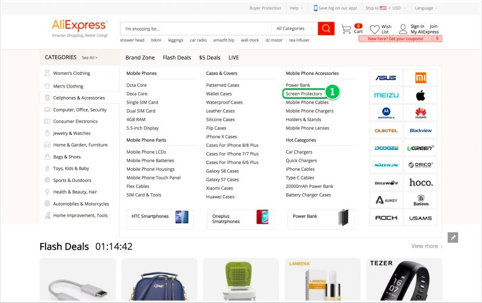Open the Wallet Cases link
Viewport: 482px width, 303px height.
[x=219, y=94]
